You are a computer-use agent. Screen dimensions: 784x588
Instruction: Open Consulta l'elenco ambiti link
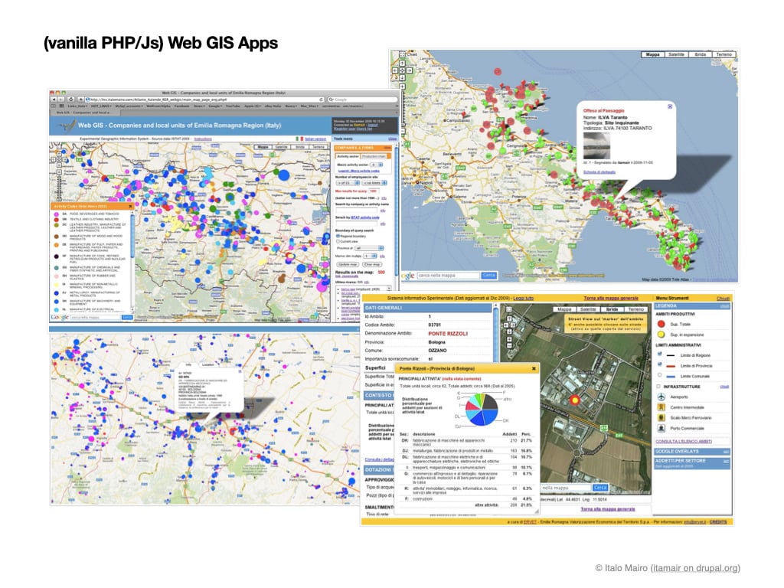point(684,442)
